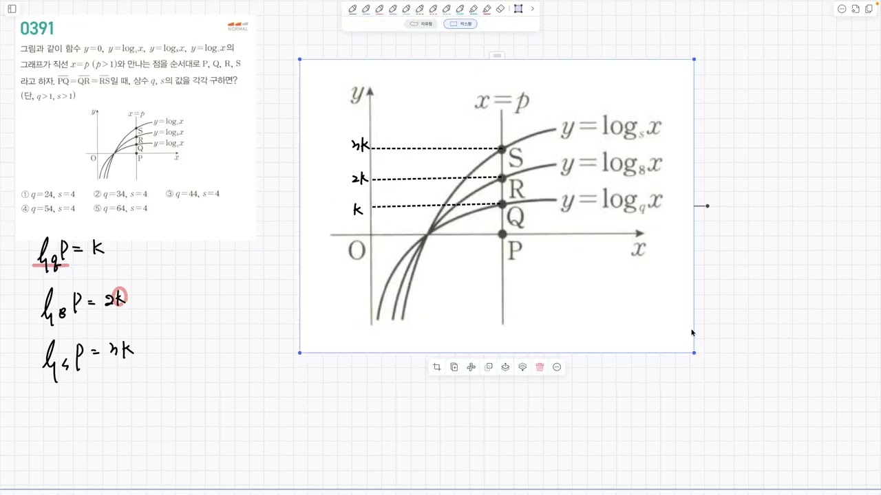
Task: Click the add page icon
Action: pyautogui.click(x=856, y=9)
